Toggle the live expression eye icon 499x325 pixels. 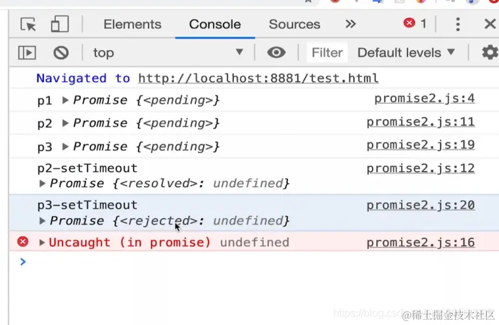point(276,53)
